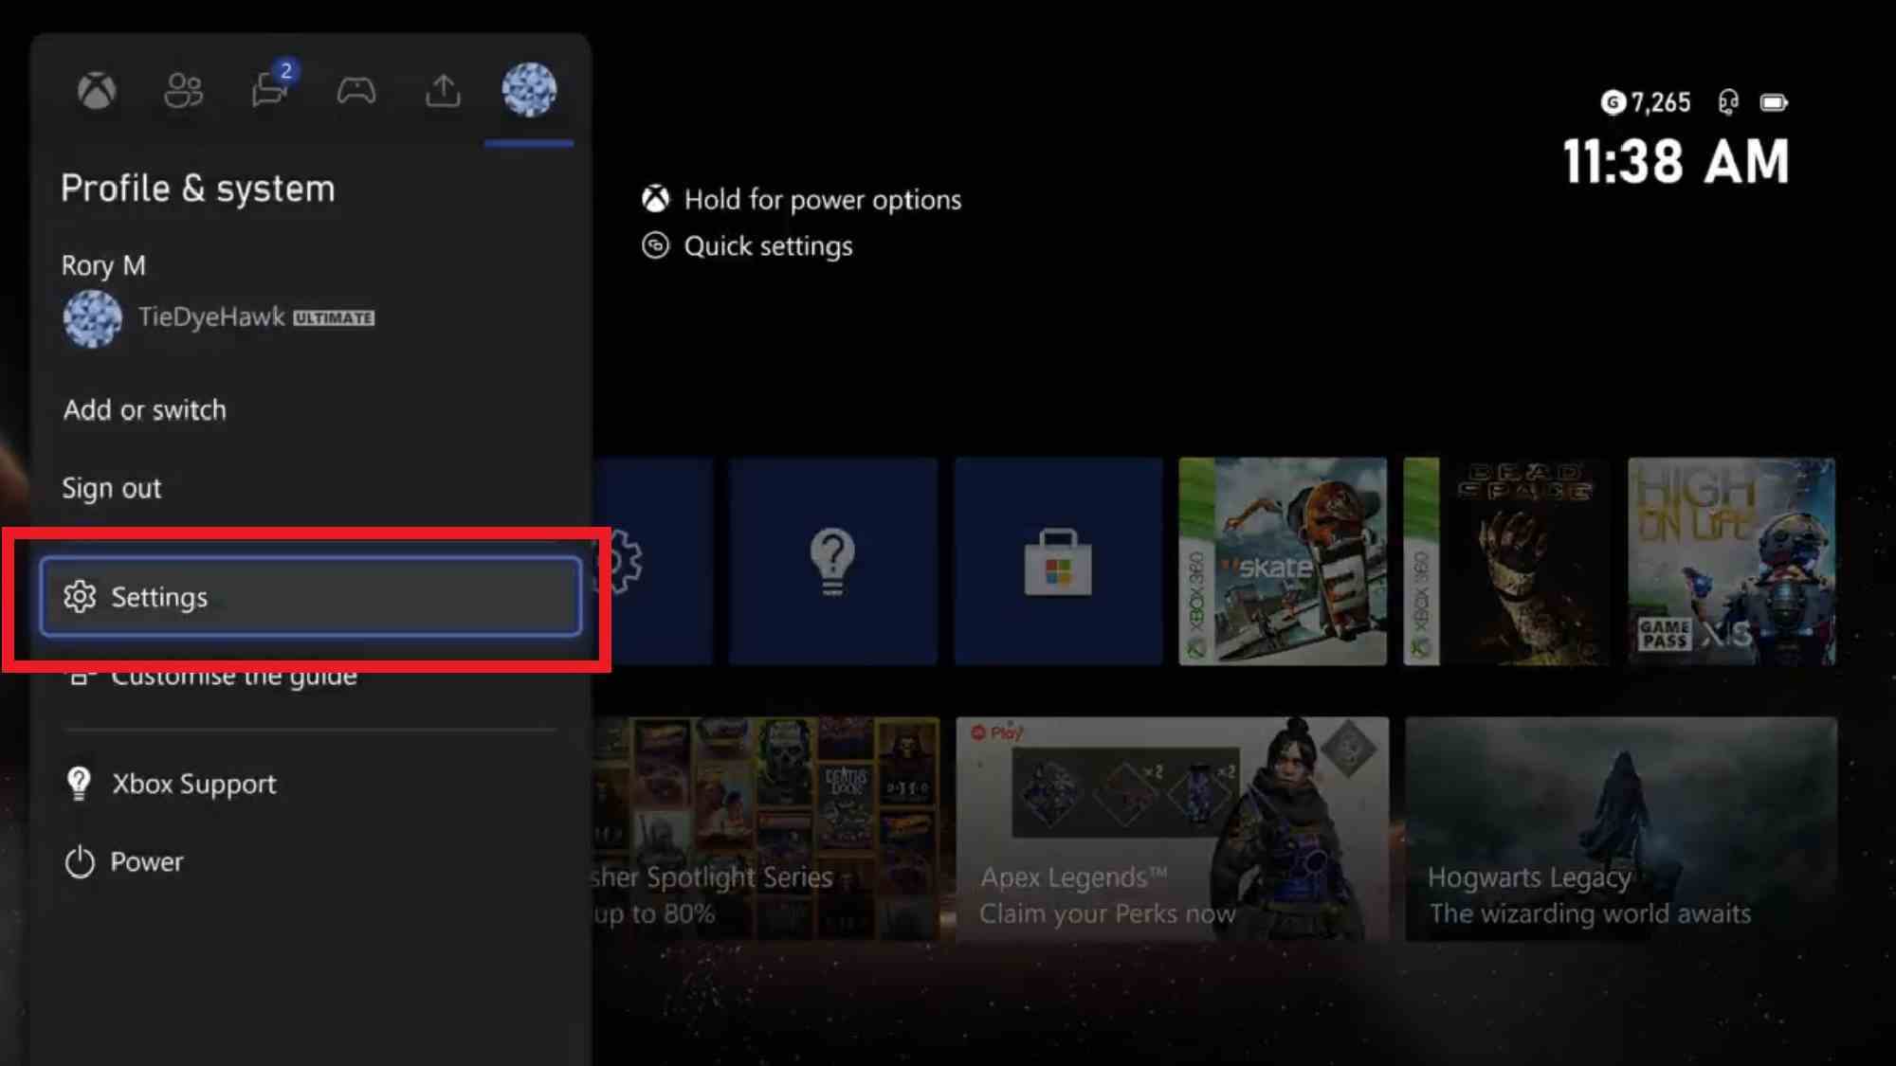Click the Gamerscore 7,265 indicator

(x=1646, y=102)
